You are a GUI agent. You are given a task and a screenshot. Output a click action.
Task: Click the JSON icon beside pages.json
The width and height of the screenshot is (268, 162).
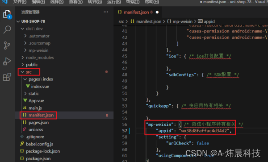click(x=25, y=122)
